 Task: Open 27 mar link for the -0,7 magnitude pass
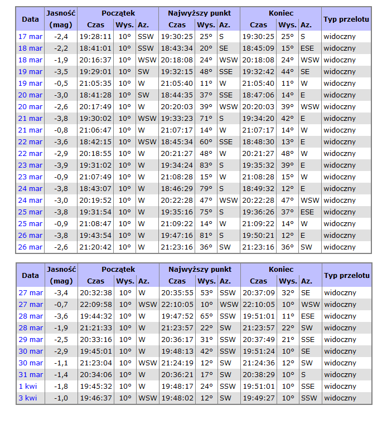[31, 305]
